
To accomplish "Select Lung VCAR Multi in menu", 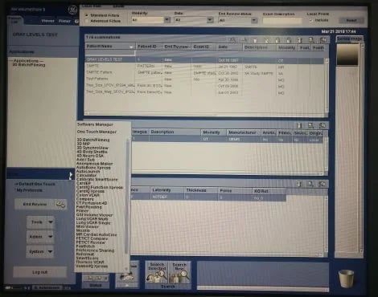I will 92,219.
